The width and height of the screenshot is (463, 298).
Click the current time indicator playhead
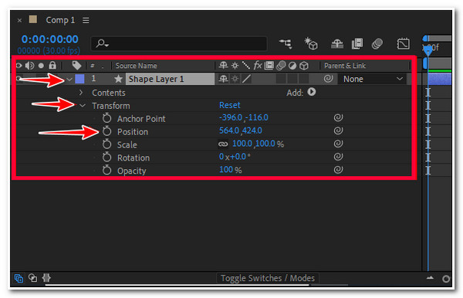(x=428, y=50)
